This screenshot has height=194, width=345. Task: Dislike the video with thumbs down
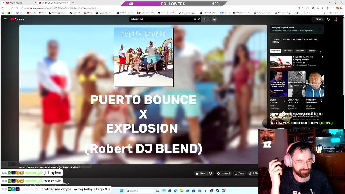(x=211, y=173)
